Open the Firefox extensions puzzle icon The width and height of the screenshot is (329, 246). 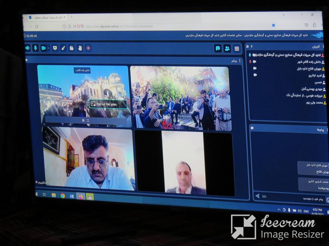click(314, 25)
